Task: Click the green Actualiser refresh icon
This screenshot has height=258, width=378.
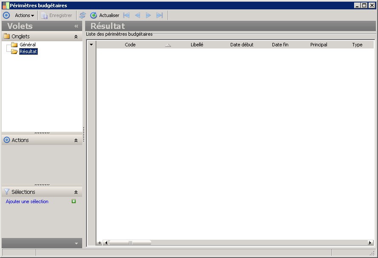Action: point(93,15)
